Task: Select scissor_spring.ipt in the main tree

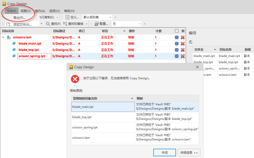Action: pyautogui.click(x=32, y=56)
